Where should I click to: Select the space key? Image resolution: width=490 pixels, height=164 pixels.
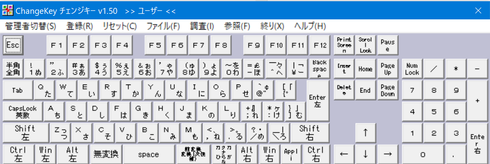149,155
